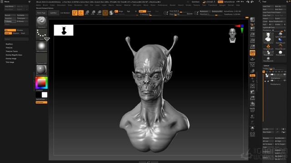Click Make PolyMesh3D button
The width and height of the screenshot is (291, 163).
pyautogui.click(x=277, y=21)
